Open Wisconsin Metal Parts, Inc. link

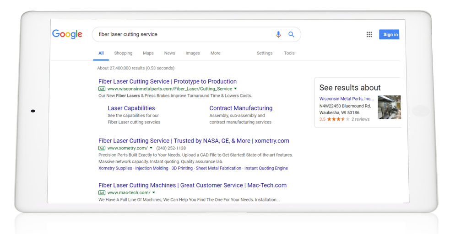(x=347, y=99)
